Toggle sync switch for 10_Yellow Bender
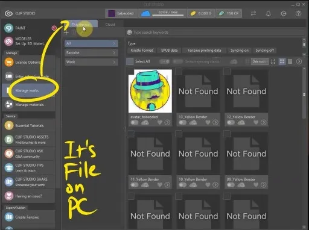 click(x=182, y=185)
